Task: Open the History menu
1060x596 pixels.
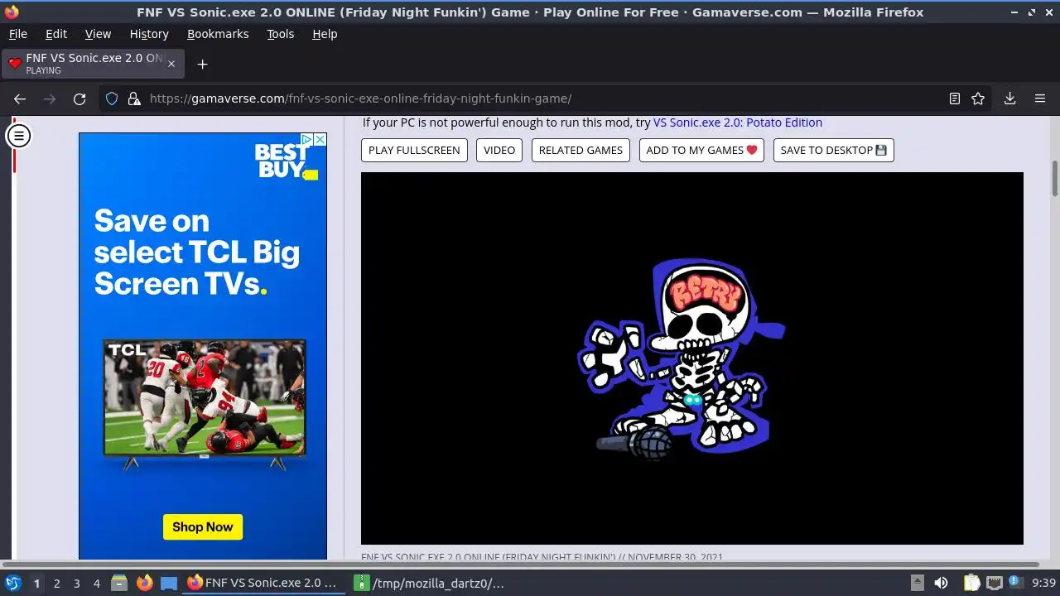Action: [x=149, y=34]
